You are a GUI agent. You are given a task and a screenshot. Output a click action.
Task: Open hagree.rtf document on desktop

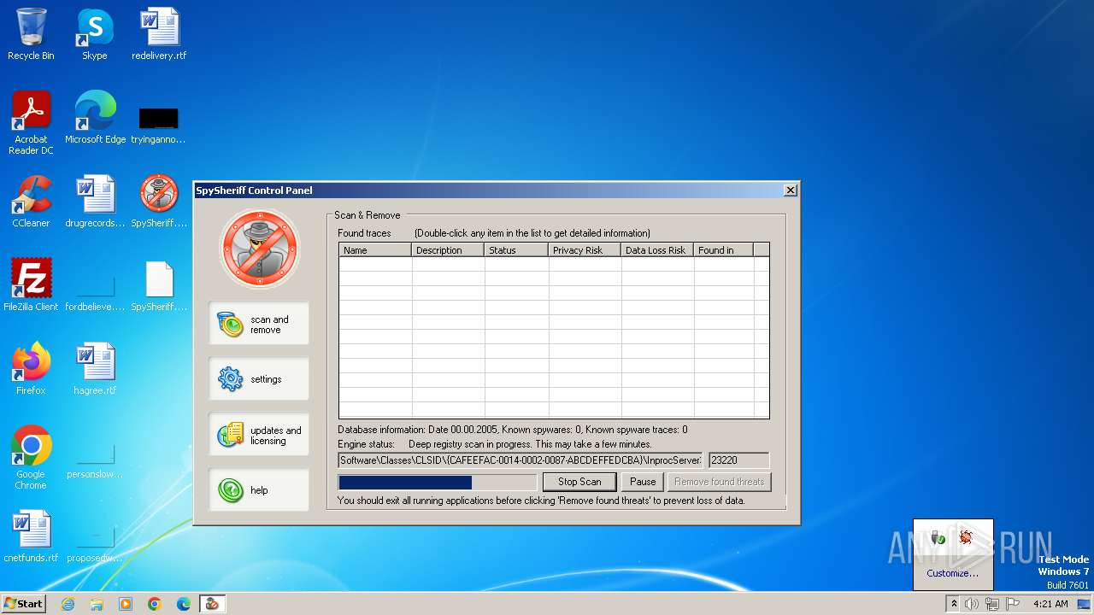pyautogui.click(x=95, y=369)
